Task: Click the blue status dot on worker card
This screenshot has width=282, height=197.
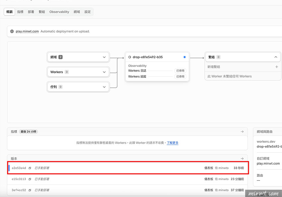Action: (184, 57)
